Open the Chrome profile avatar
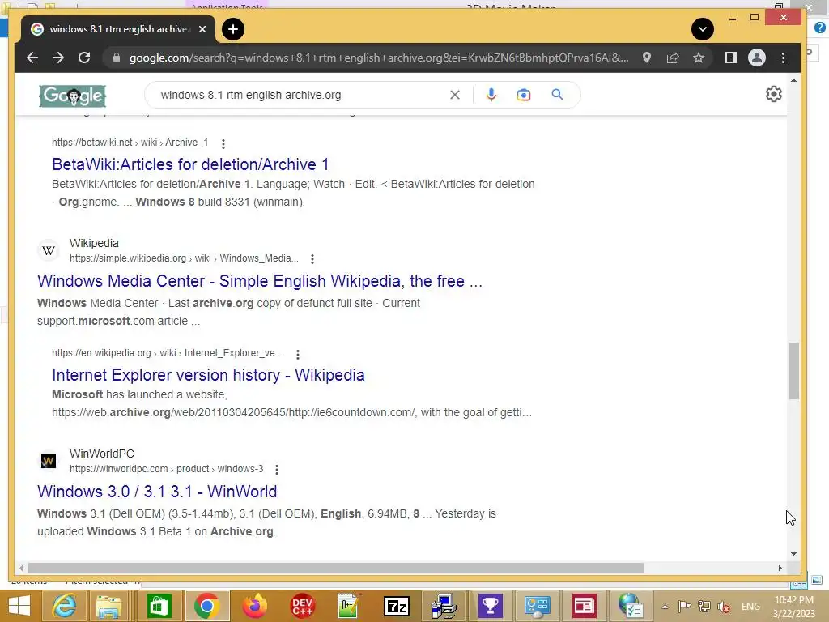 point(757,58)
